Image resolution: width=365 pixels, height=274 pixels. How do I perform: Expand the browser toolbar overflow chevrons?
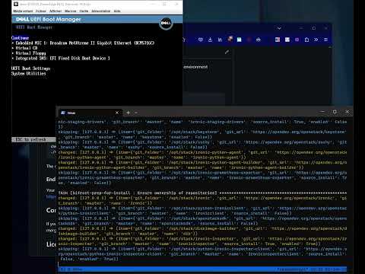pos(316,40)
